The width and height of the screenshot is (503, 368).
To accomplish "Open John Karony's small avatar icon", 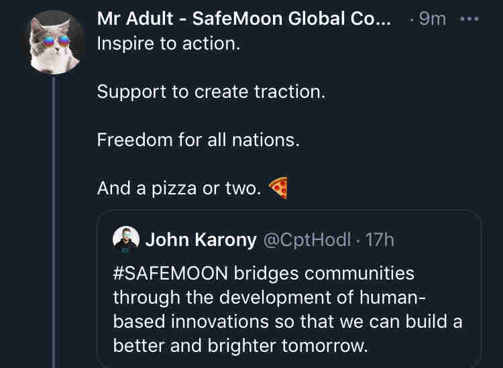I will click(x=126, y=239).
